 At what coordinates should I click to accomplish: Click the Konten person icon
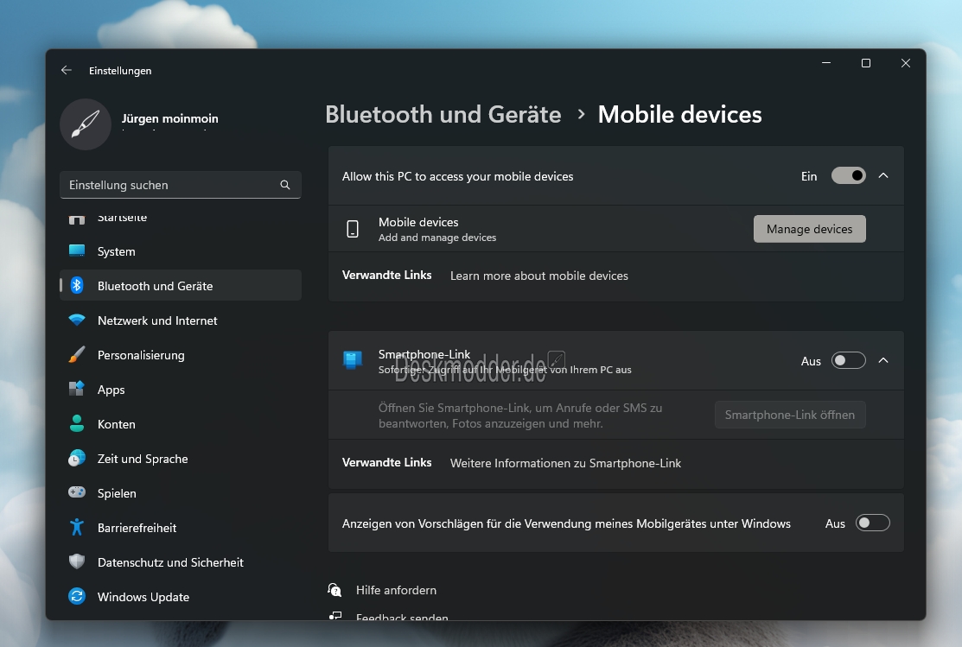[77, 424]
